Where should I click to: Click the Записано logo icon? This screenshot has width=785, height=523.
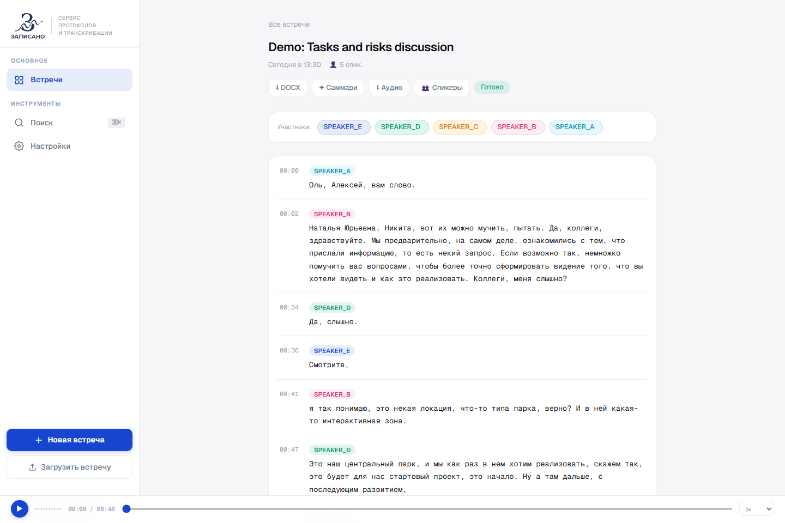pos(28,26)
